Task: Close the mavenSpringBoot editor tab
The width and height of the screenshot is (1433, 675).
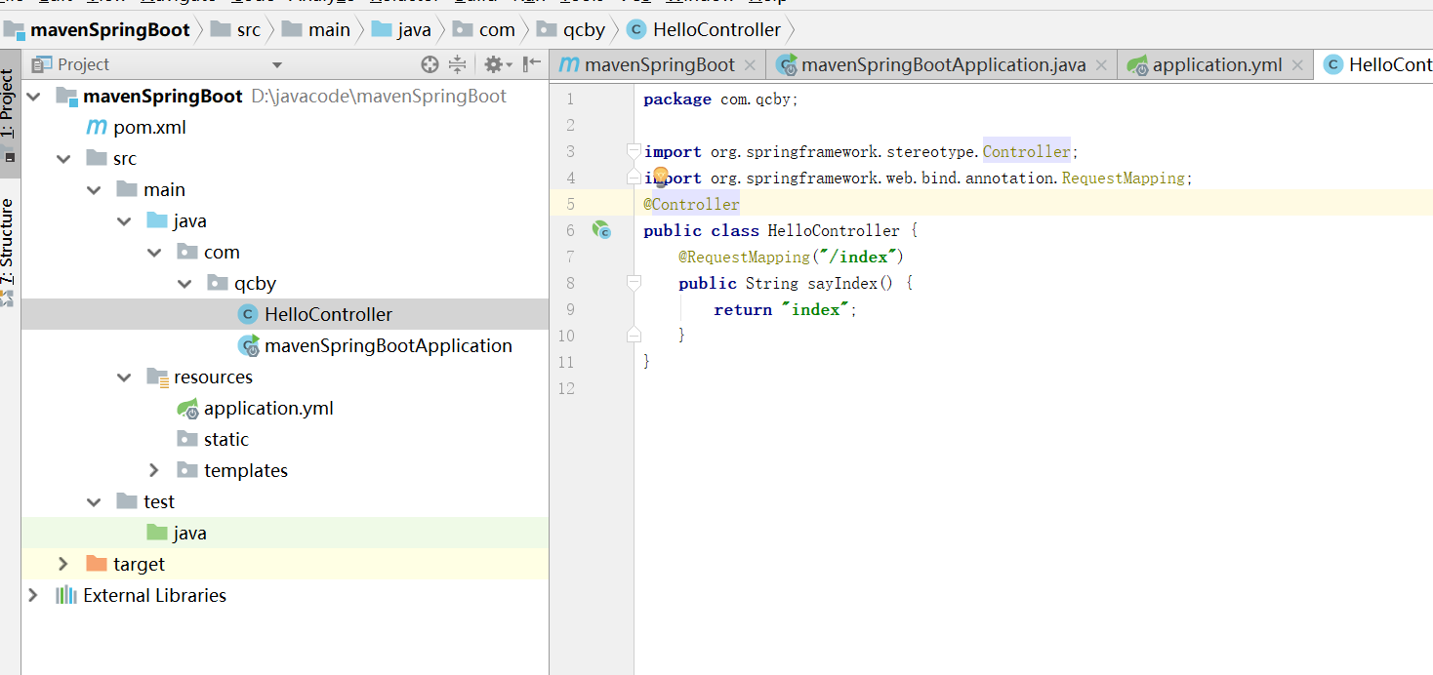Action: tap(750, 65)
